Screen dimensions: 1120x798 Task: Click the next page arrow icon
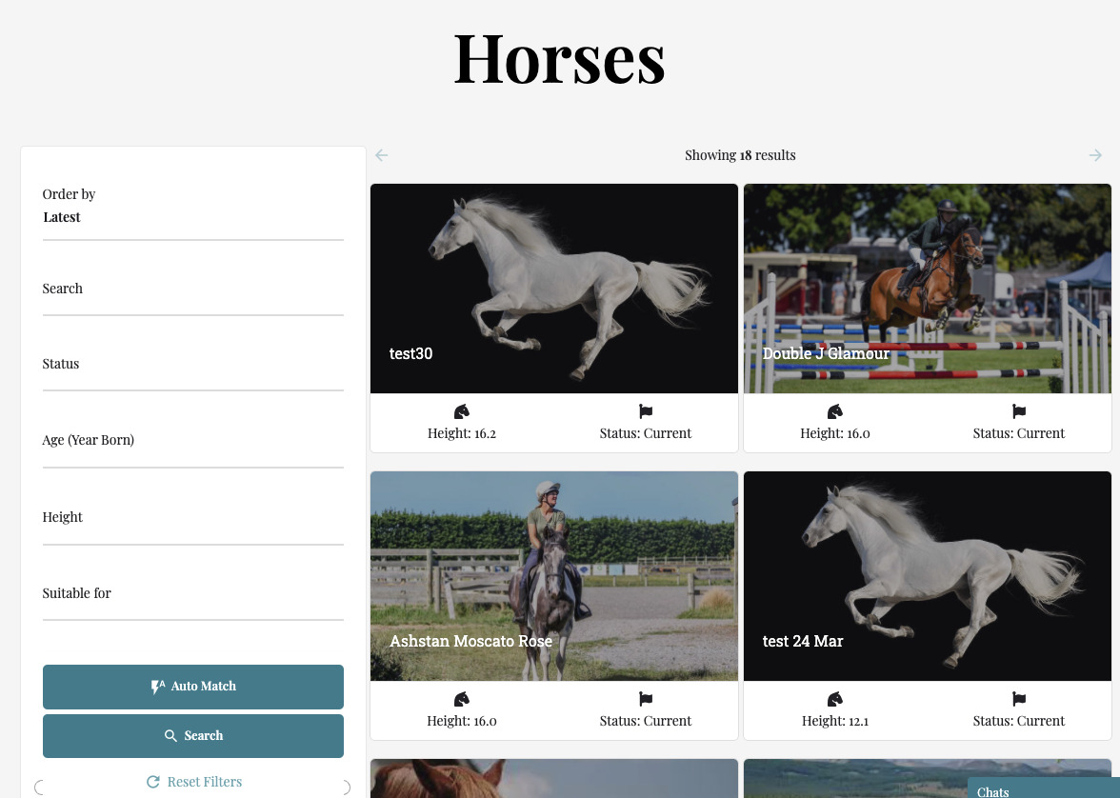1095,155
